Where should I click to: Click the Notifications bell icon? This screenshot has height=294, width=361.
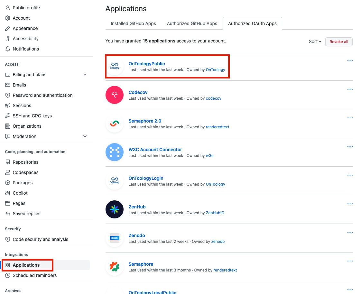pos(8,49)
